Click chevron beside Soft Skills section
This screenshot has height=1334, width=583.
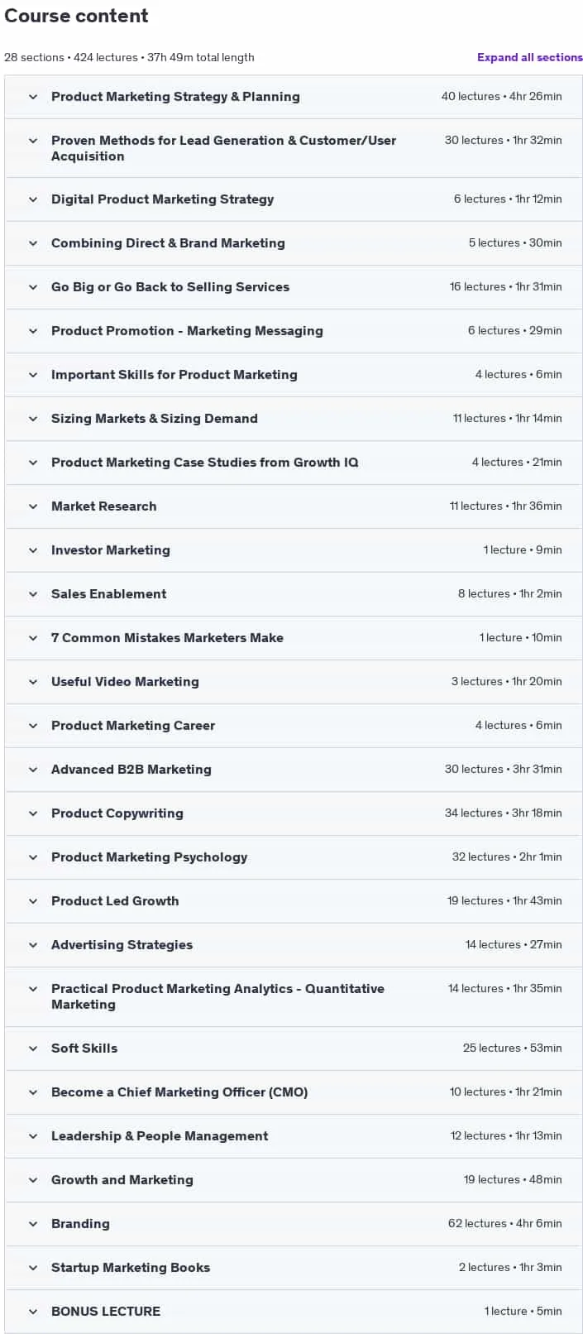click(x=33, y=1048)
